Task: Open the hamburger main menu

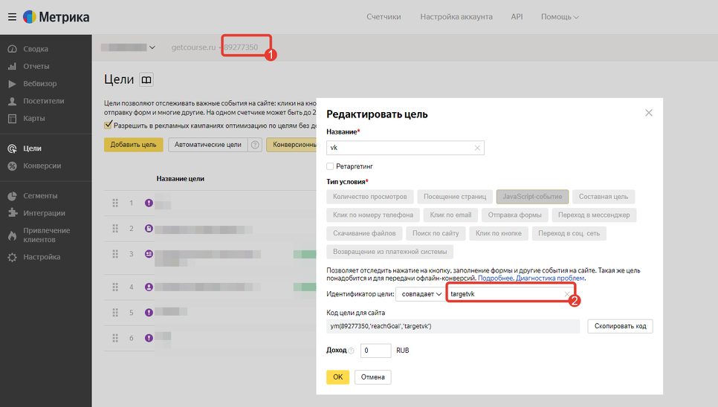Action: pyautogui.click(x=12, y=17)
